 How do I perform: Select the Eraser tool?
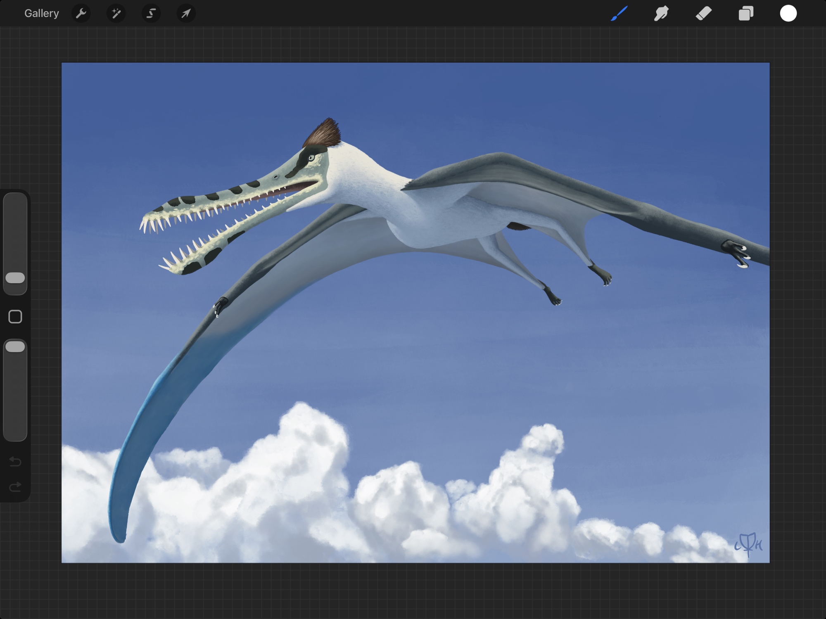pyautogui.click(x=704, y=14)
